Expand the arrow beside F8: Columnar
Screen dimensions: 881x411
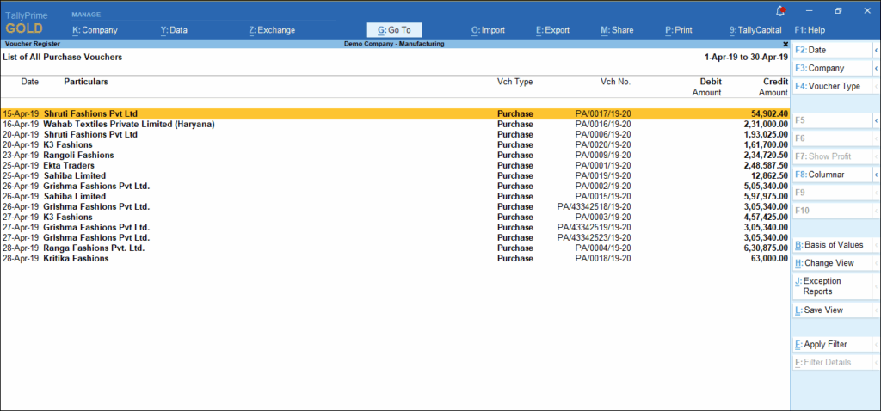tap(877, 175)
